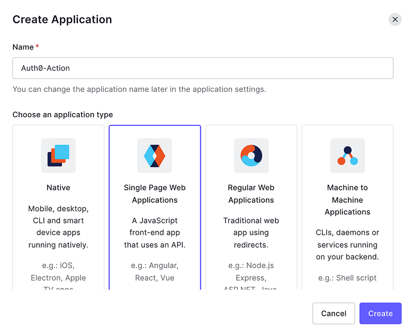Click the 'Mobile, desktop, CLI' description text
Image resolution: width=413 pixels, height=335 pixels.
point(58,227)
